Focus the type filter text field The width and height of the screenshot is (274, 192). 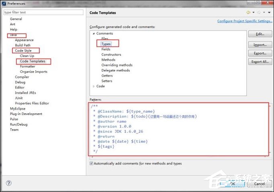click(43, 12)
